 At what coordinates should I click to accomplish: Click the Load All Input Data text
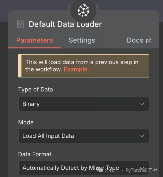[48, 136]
